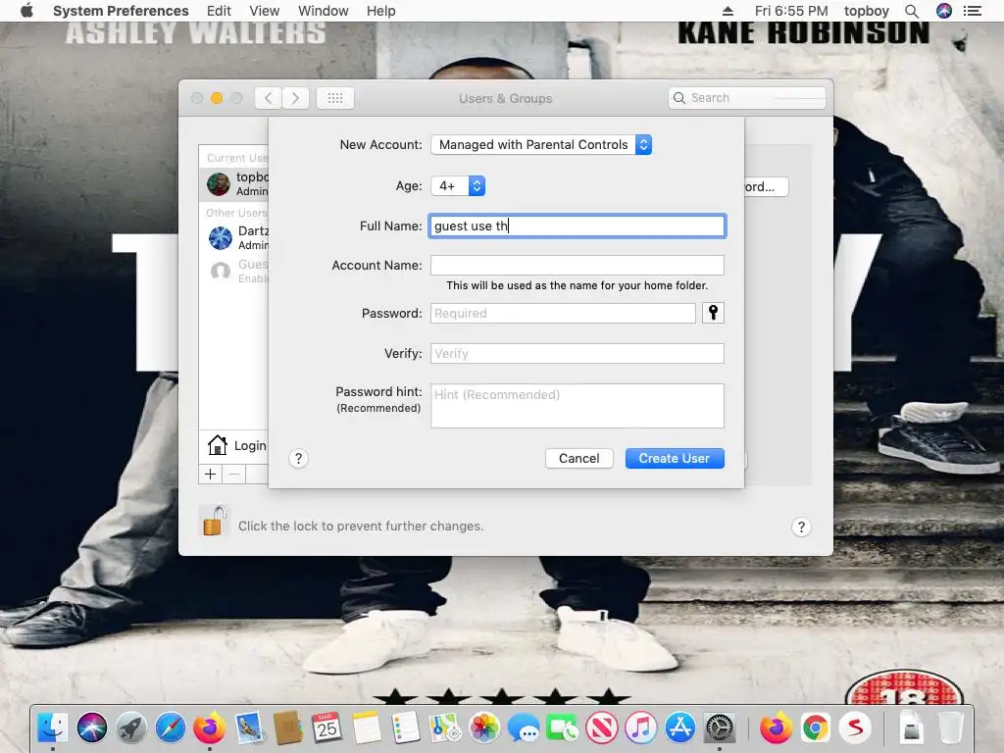
Task: Click the Password hint text area
Action: pyautogui.click(x=577, y=406)
